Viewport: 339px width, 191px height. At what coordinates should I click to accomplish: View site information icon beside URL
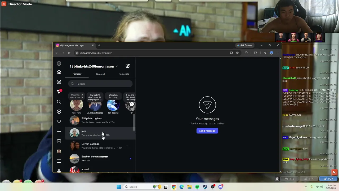pos(77,53)
